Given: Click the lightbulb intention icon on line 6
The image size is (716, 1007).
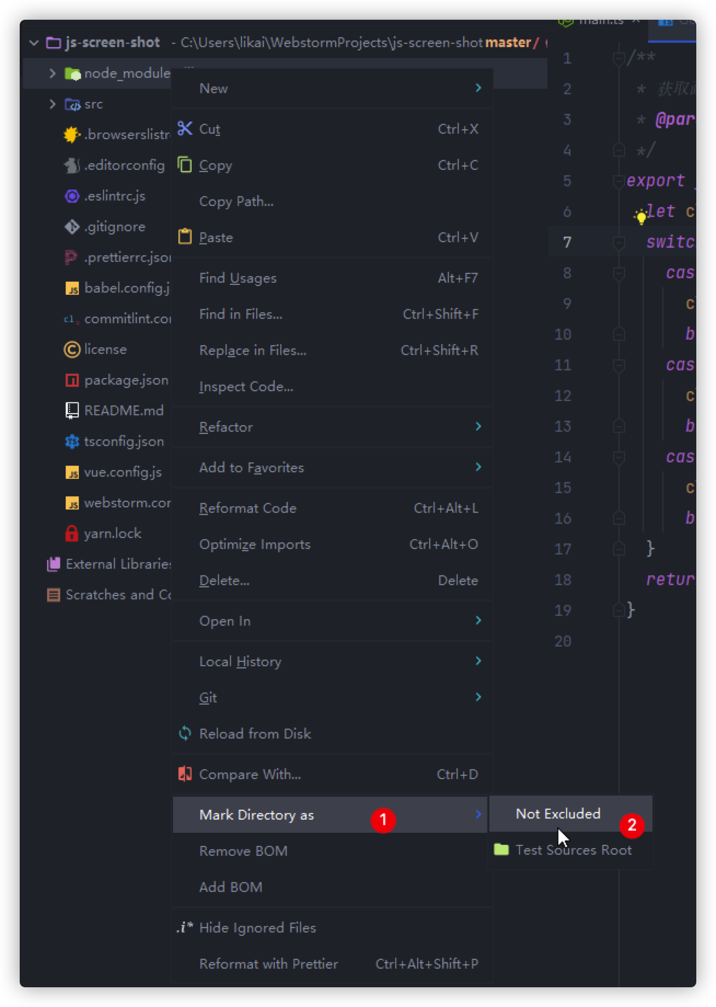Looking at the screenshot, I should click(640, 216).
